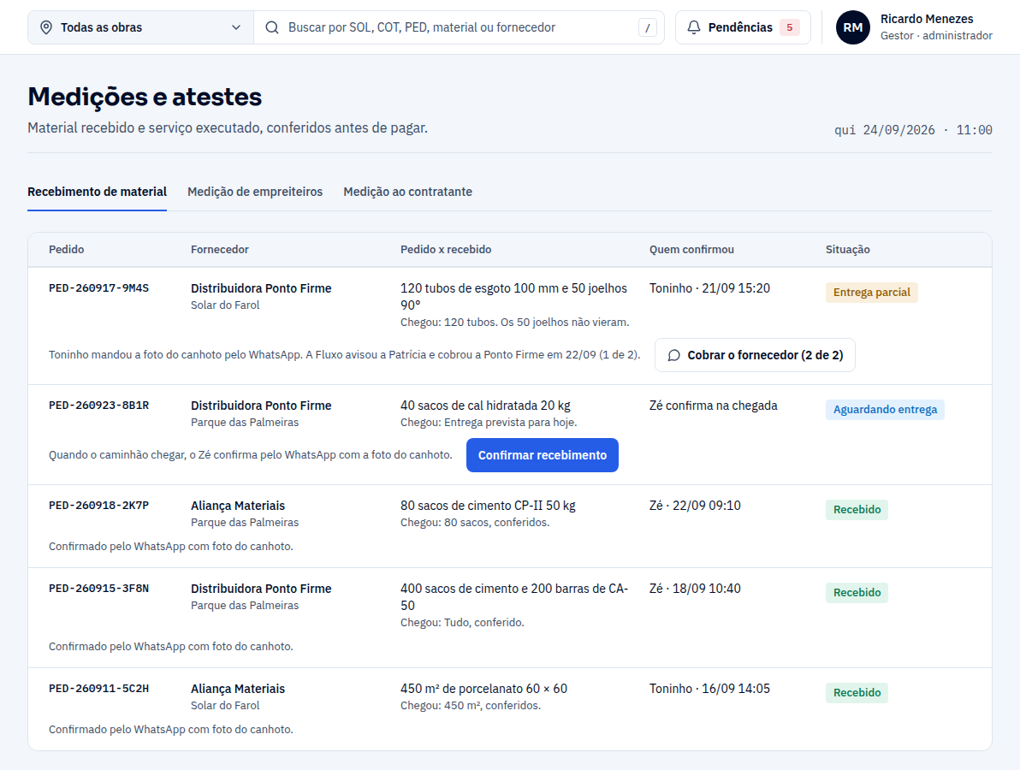Screen dimensions: 1020x770
Task: Click Recebido badge for PED-260918-2K7P
Action: point(857,510)
